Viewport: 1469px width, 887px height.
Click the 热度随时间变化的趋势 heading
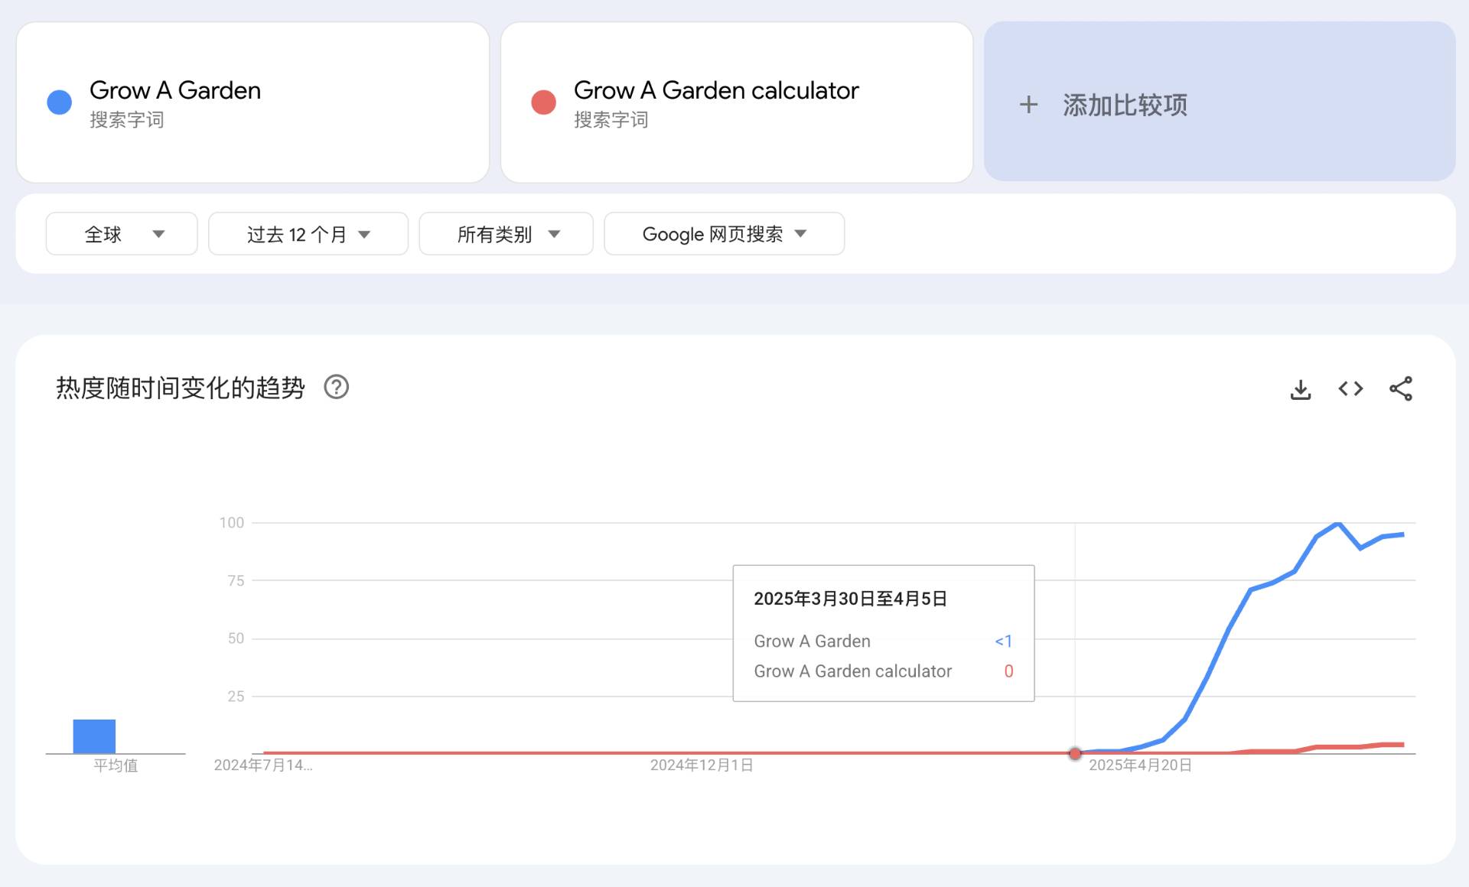coord(181,388)
